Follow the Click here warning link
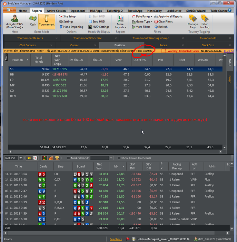Viewport: 237px width, 242px height. (x=229, y=51)
